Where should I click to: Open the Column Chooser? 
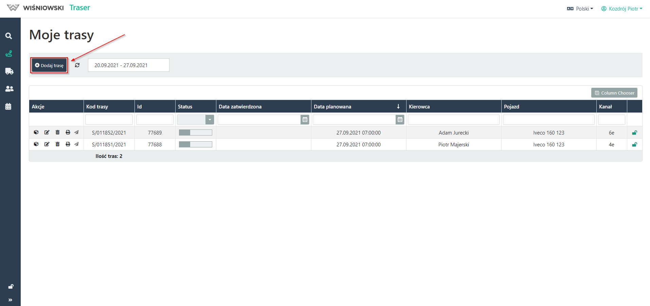pos(614,93)
